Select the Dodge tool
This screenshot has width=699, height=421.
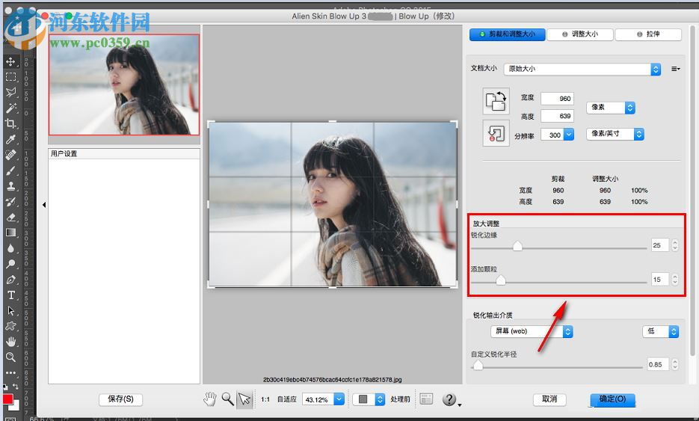click(x=10, y=264)
